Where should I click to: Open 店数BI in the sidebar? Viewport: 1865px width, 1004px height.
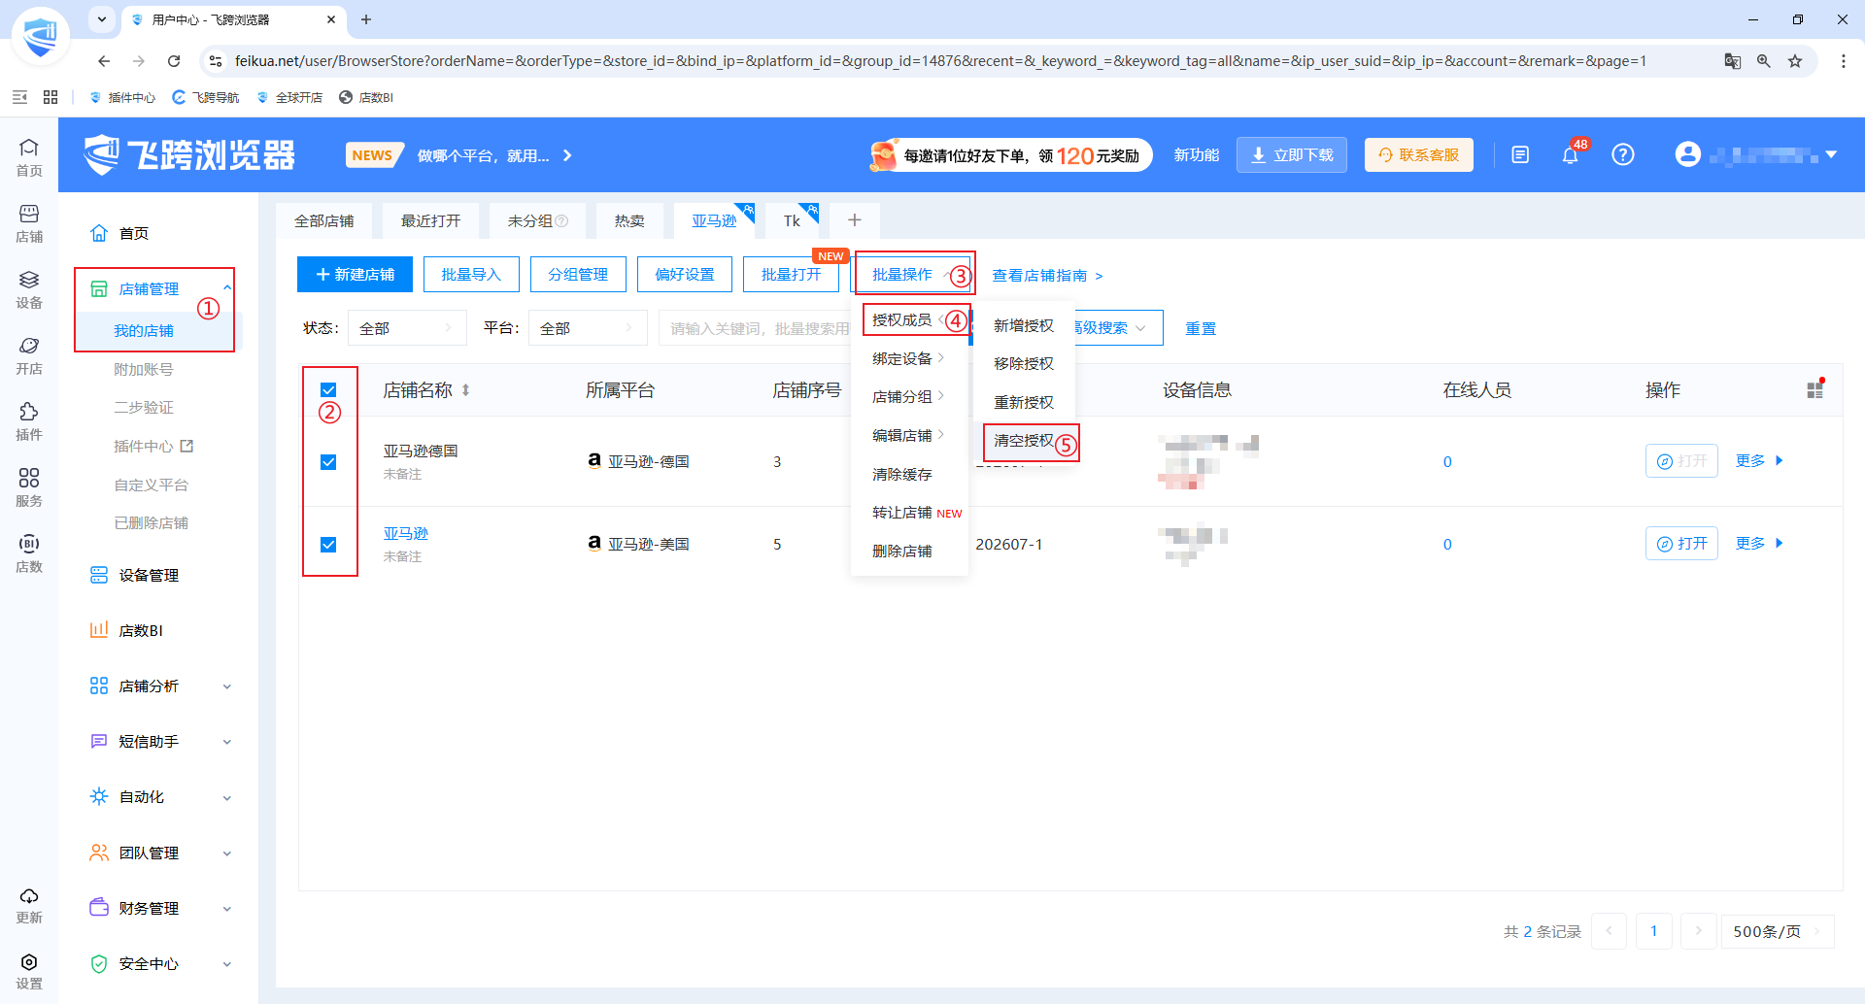tap(141, 631)
